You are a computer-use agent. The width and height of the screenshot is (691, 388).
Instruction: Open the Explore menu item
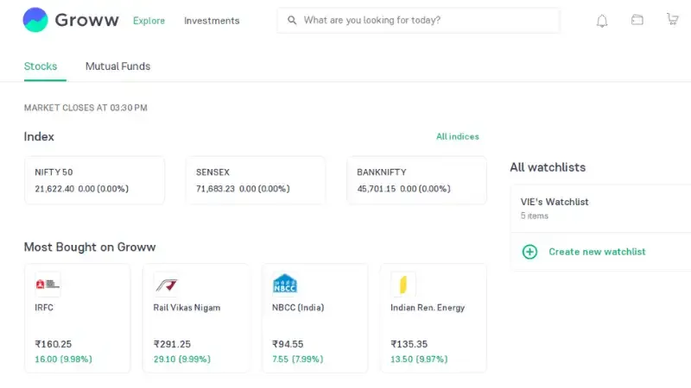pos(149,21)
